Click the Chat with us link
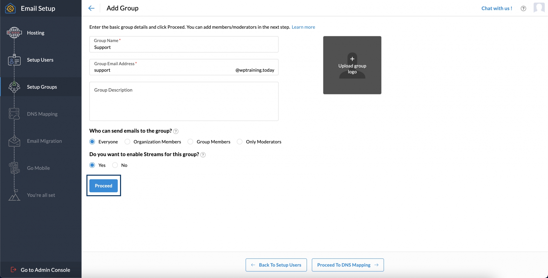Screen dimensions: 548x278 tap(497, 8)
